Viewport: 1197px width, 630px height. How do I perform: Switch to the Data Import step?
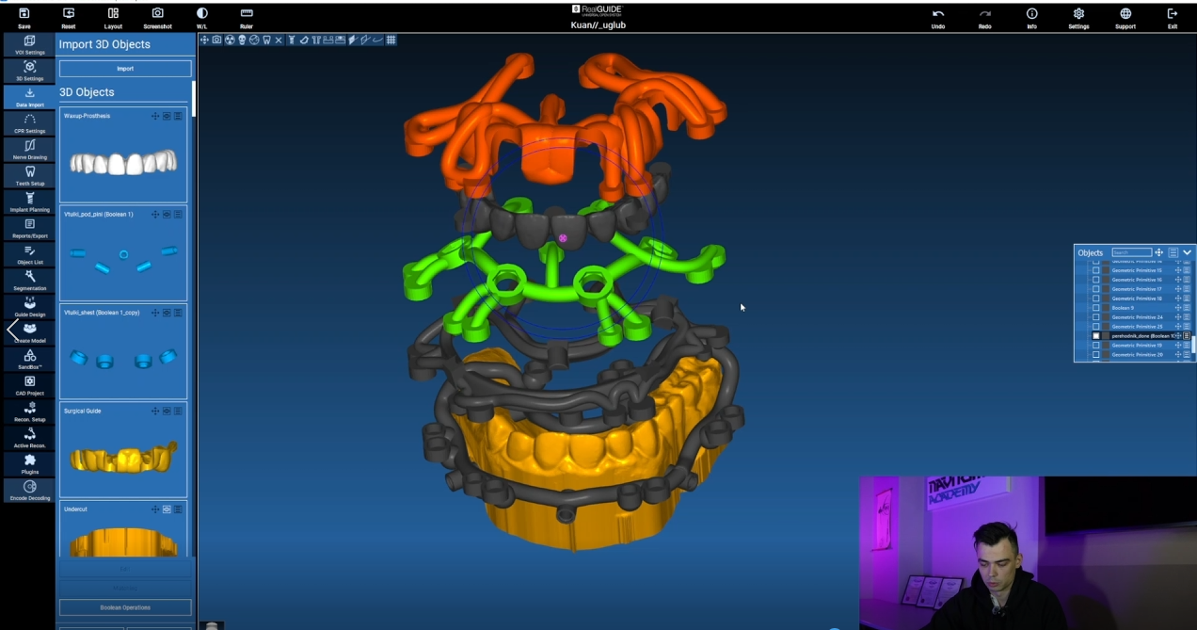point(29,98)
